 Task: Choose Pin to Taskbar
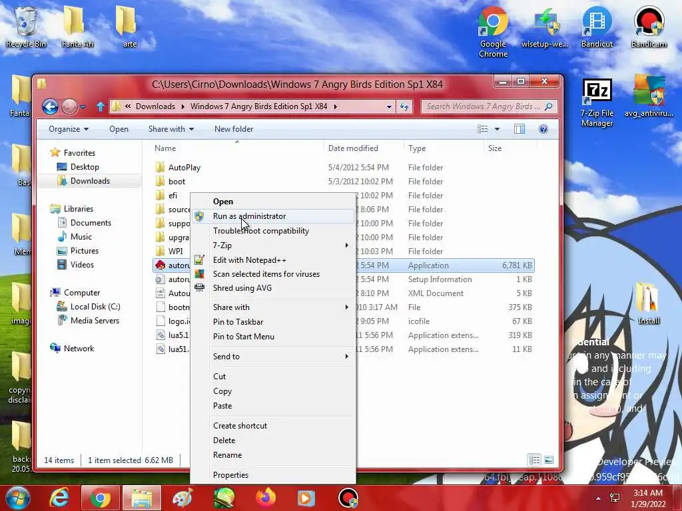pos(273,322)
